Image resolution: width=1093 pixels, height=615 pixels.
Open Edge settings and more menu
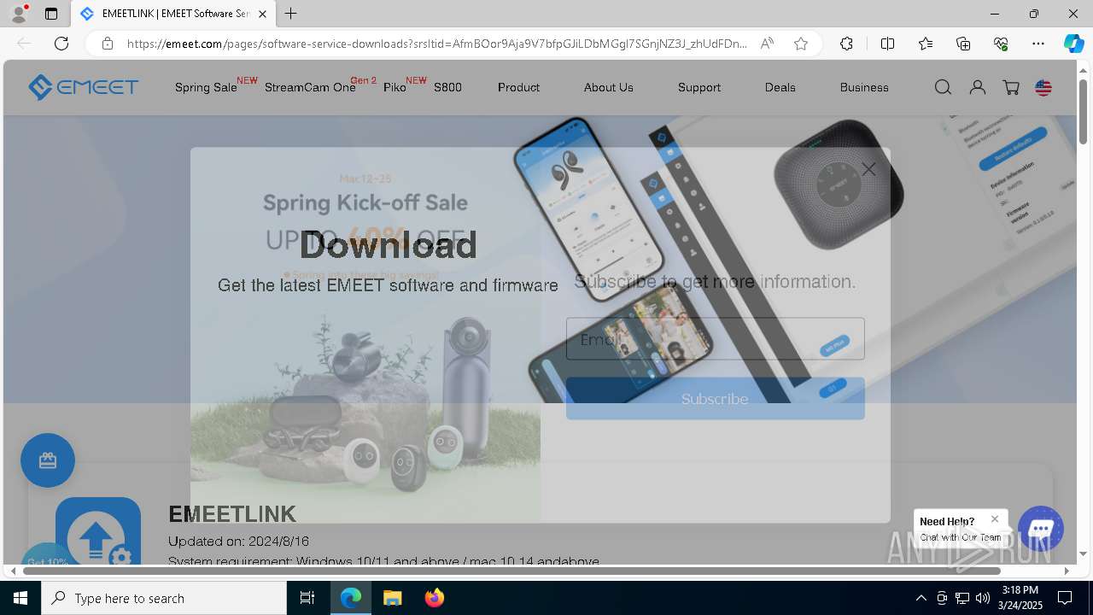1038,44
